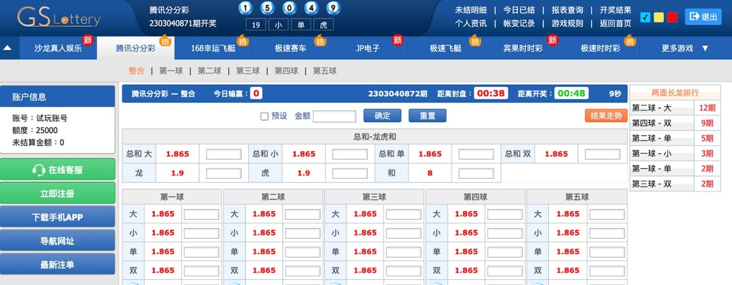The width and height of the screenshot is (732, 285).
Task: Click the 重置 reset button
Action: 428,116
